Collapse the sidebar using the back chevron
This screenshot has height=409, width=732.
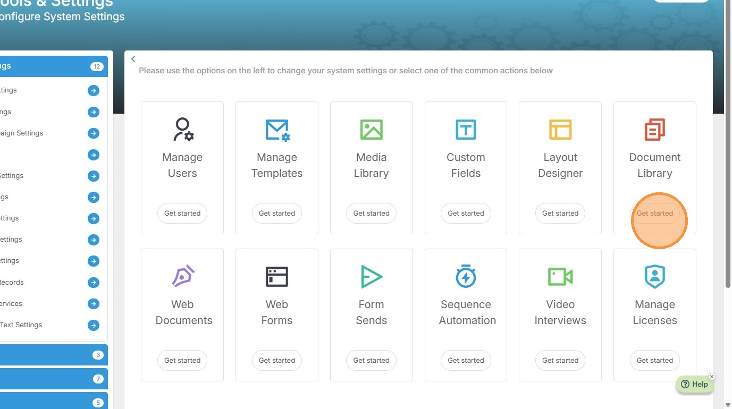pyautogui.click(x=133, y=59)
